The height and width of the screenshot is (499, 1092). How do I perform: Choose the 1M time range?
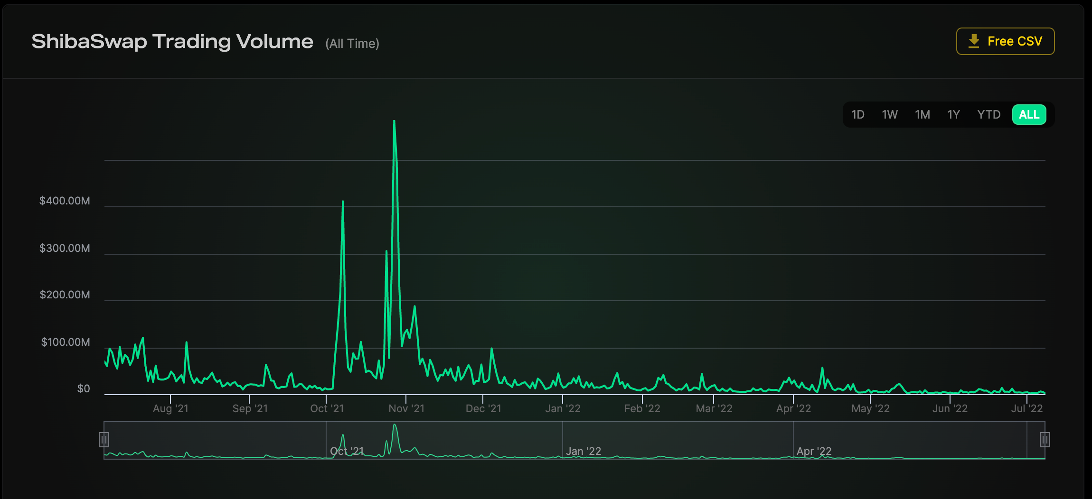click(x=922, y=115)
